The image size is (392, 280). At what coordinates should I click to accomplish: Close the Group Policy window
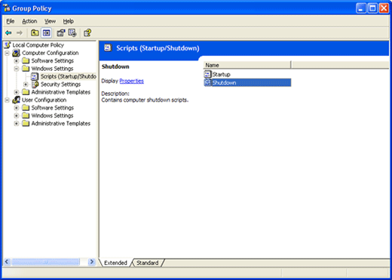tap(384, 8)
